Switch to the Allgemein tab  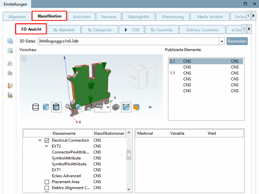click(x=17, y=17)
